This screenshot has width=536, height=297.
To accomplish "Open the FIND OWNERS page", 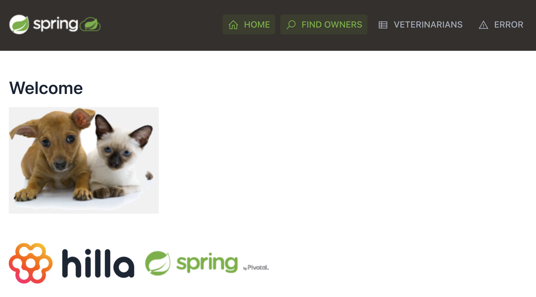I will 324,24.
